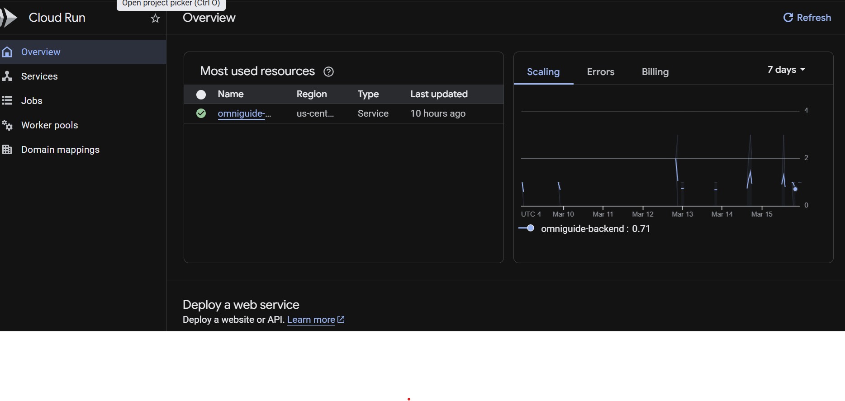Screen dimensions: 845x401
Task: Refresh the Overview page
Action: pyautogui.click(x=807, y=18)
